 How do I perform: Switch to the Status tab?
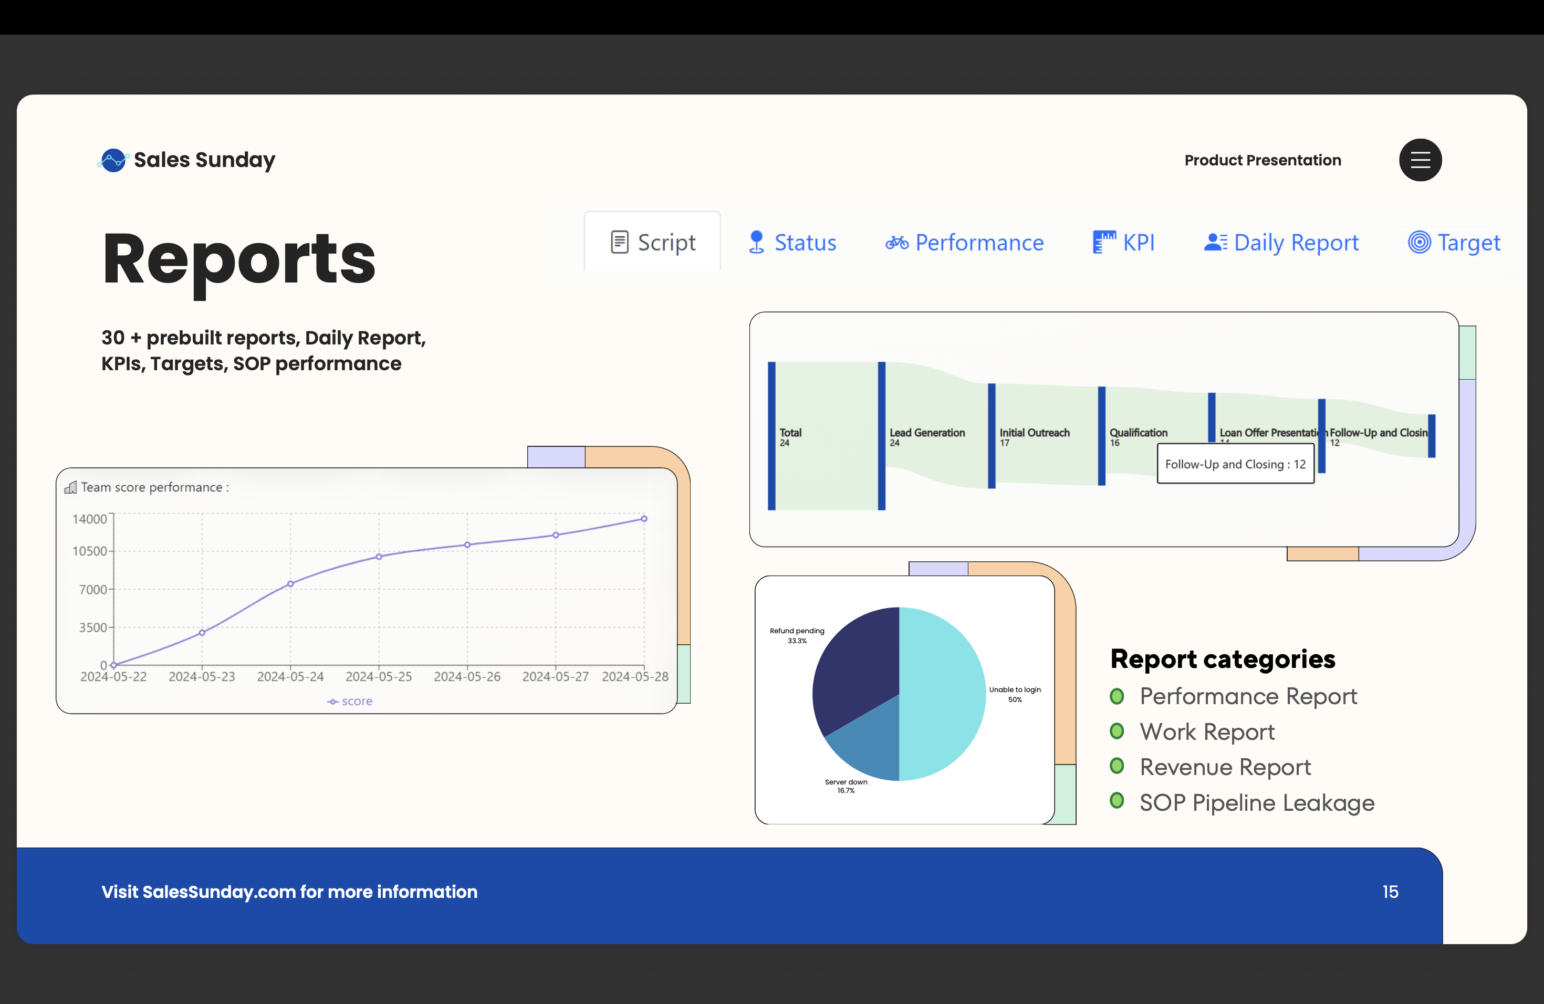(x=792, y=243)
